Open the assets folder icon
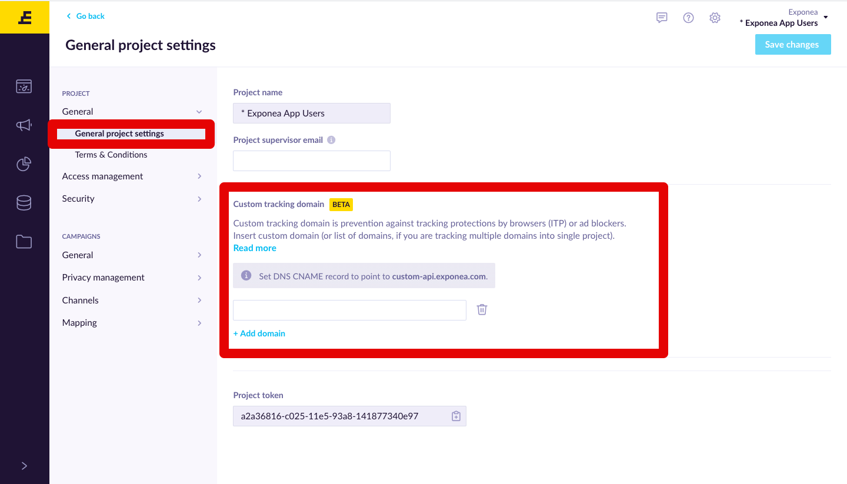The height and width of the screenshot is (484, 847). (24, 241)
